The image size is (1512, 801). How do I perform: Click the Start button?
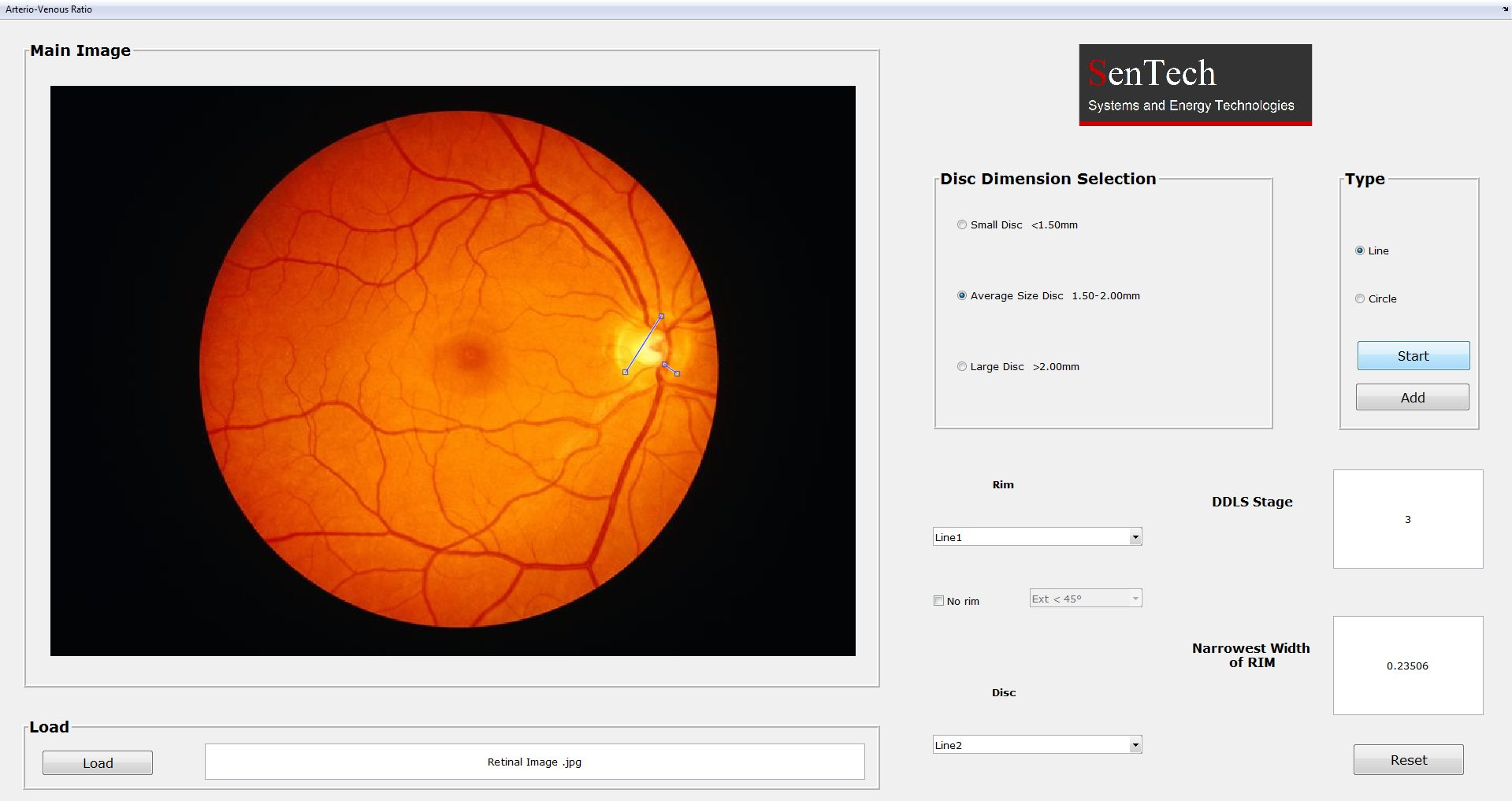pyautogui.click(x=1412, y=355)
